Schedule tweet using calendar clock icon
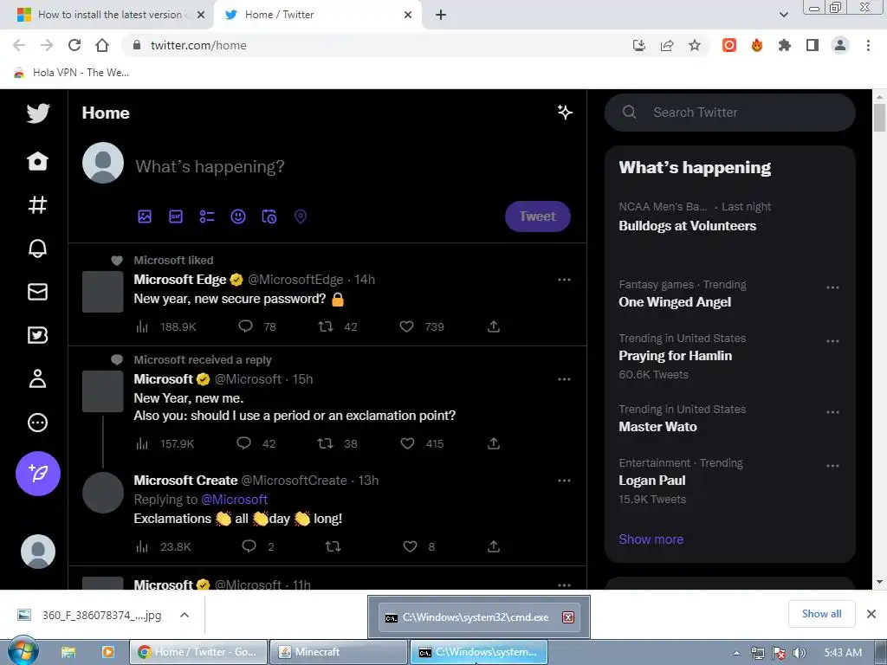 pos(269,216)
